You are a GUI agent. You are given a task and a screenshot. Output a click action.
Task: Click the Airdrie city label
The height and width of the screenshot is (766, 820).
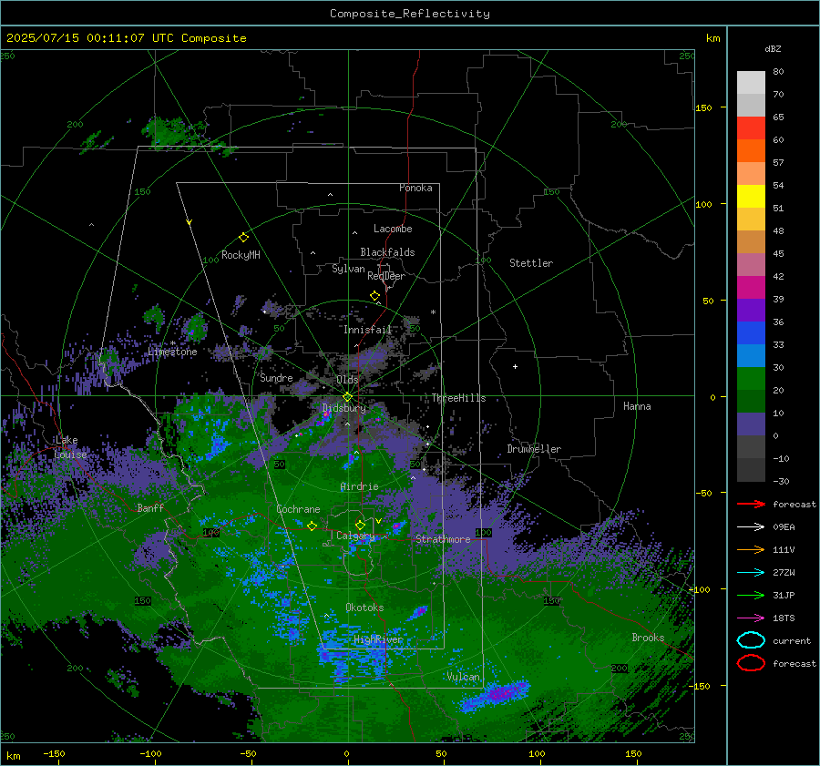tap(359, 486)
